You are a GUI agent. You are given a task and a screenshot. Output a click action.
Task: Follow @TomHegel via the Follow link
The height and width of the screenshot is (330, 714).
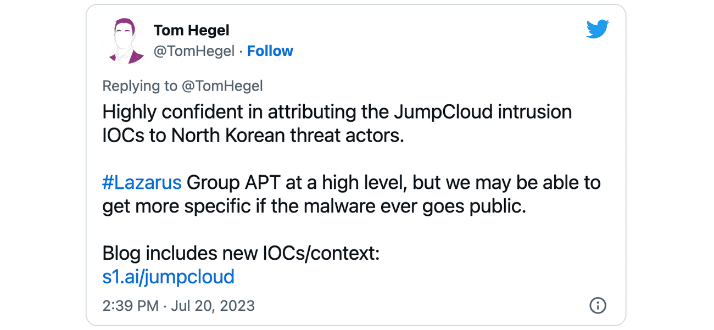(270, 51)
